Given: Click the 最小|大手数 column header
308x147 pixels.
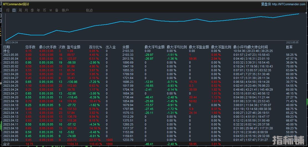Looking at the screenshot, I should tap(48, 47).
